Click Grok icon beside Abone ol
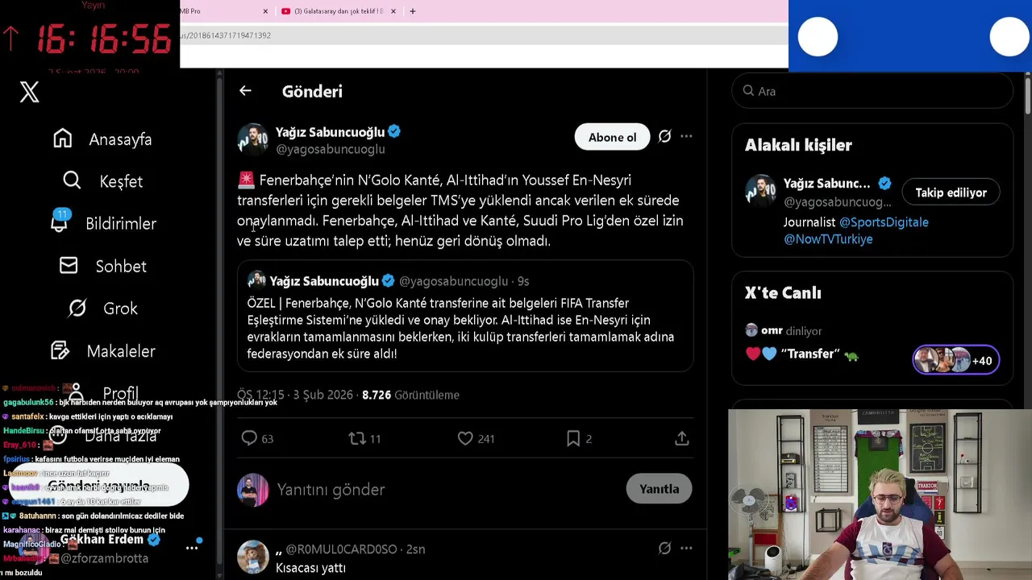The height and width of the screenshot is (580, 1032). [x=664, y=137]
